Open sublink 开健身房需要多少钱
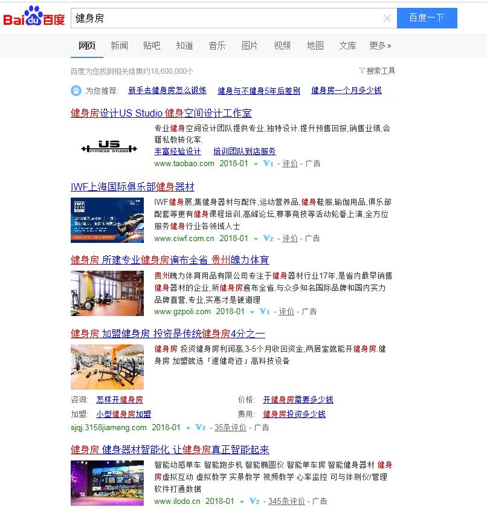This screenshot has height=510, width=487. (x=298, y=399)
